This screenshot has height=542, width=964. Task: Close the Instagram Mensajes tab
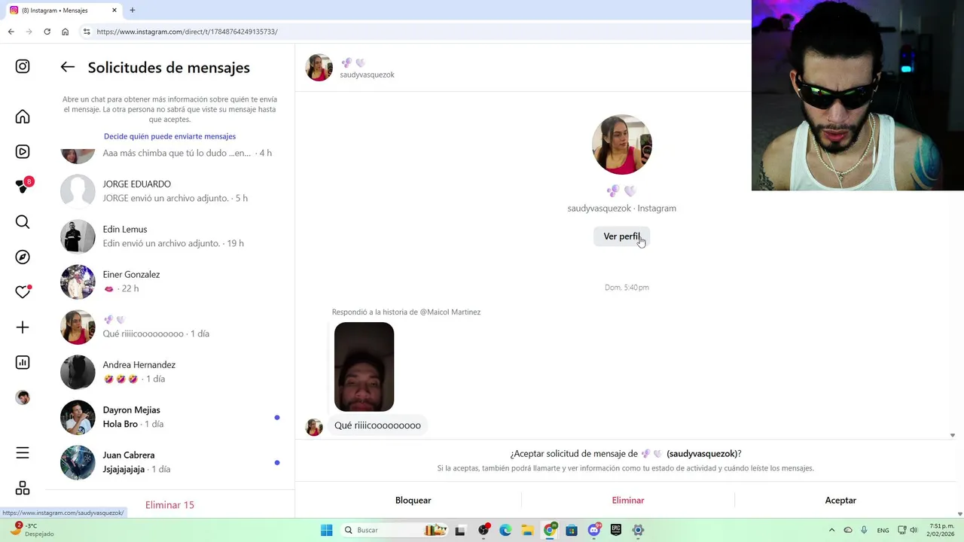(x=114, y=11)
